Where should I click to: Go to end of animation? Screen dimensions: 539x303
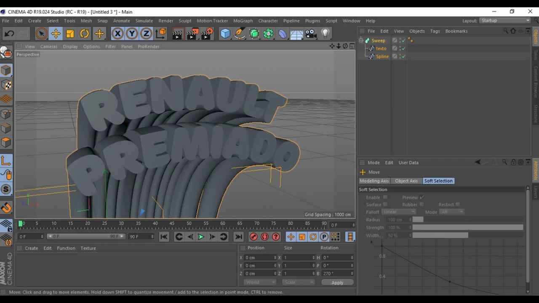point(238,237)
